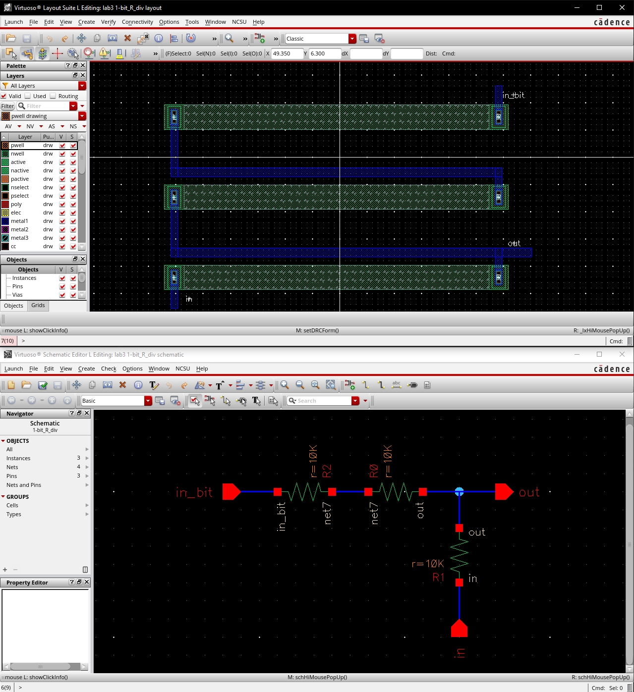Click the Check and Save icon in schematic toolbar

[x=43, y=385]
